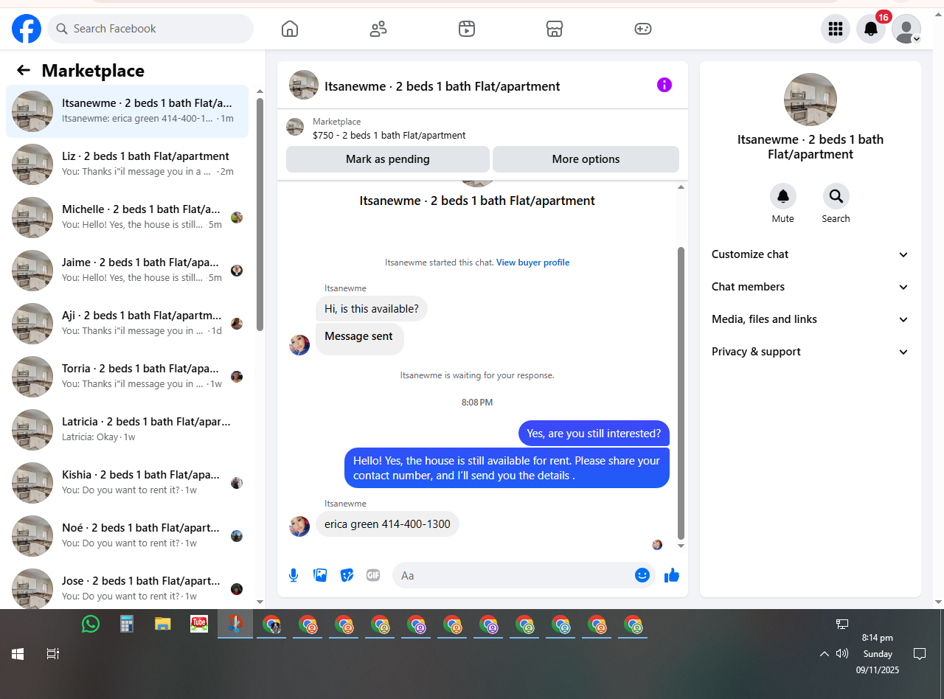Attach a file with photo icon
Screen dimensions: 944x699
click(320, 575)
